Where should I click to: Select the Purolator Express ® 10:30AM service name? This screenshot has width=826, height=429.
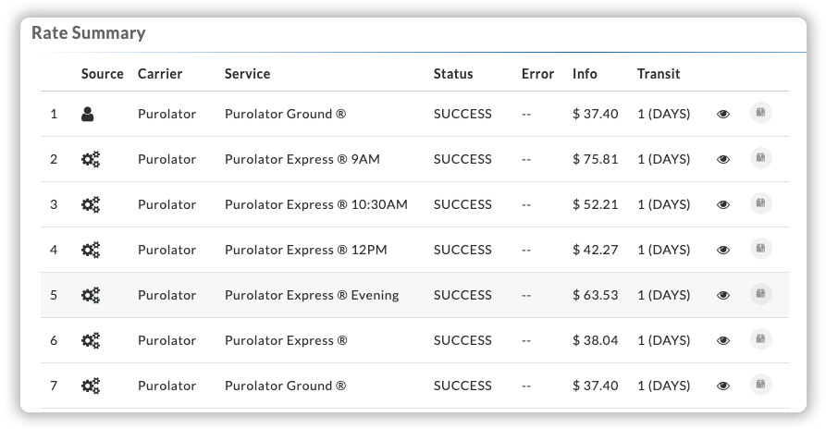click(x=316, y=204)
